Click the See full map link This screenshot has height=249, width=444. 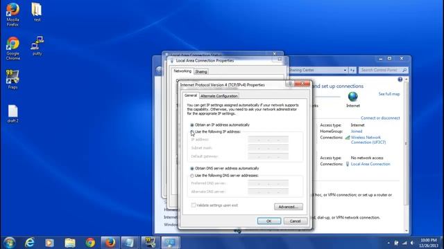pos(389,94)
